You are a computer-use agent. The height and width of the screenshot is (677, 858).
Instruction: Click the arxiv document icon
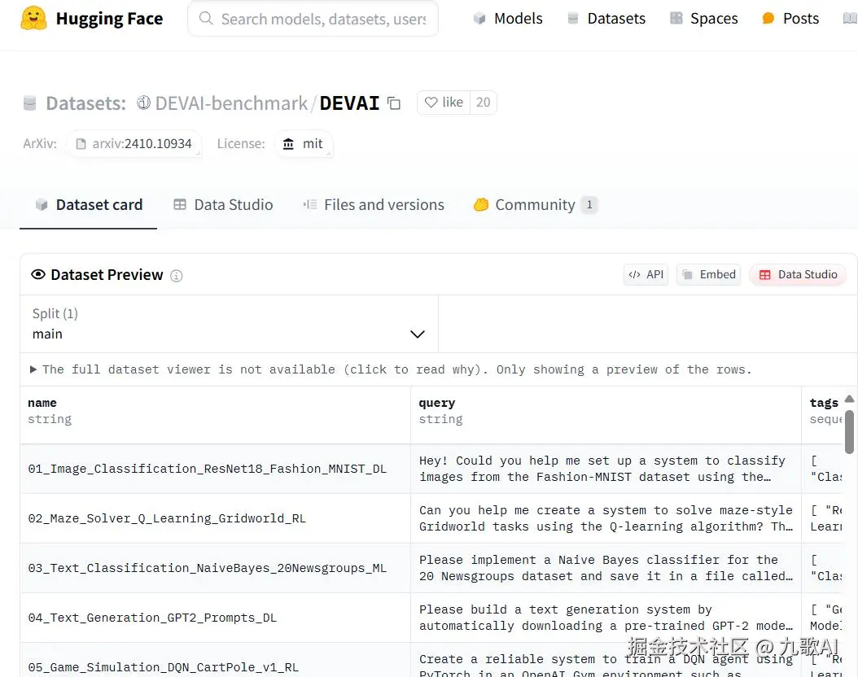pyautogui.click(x=81, y=144)
